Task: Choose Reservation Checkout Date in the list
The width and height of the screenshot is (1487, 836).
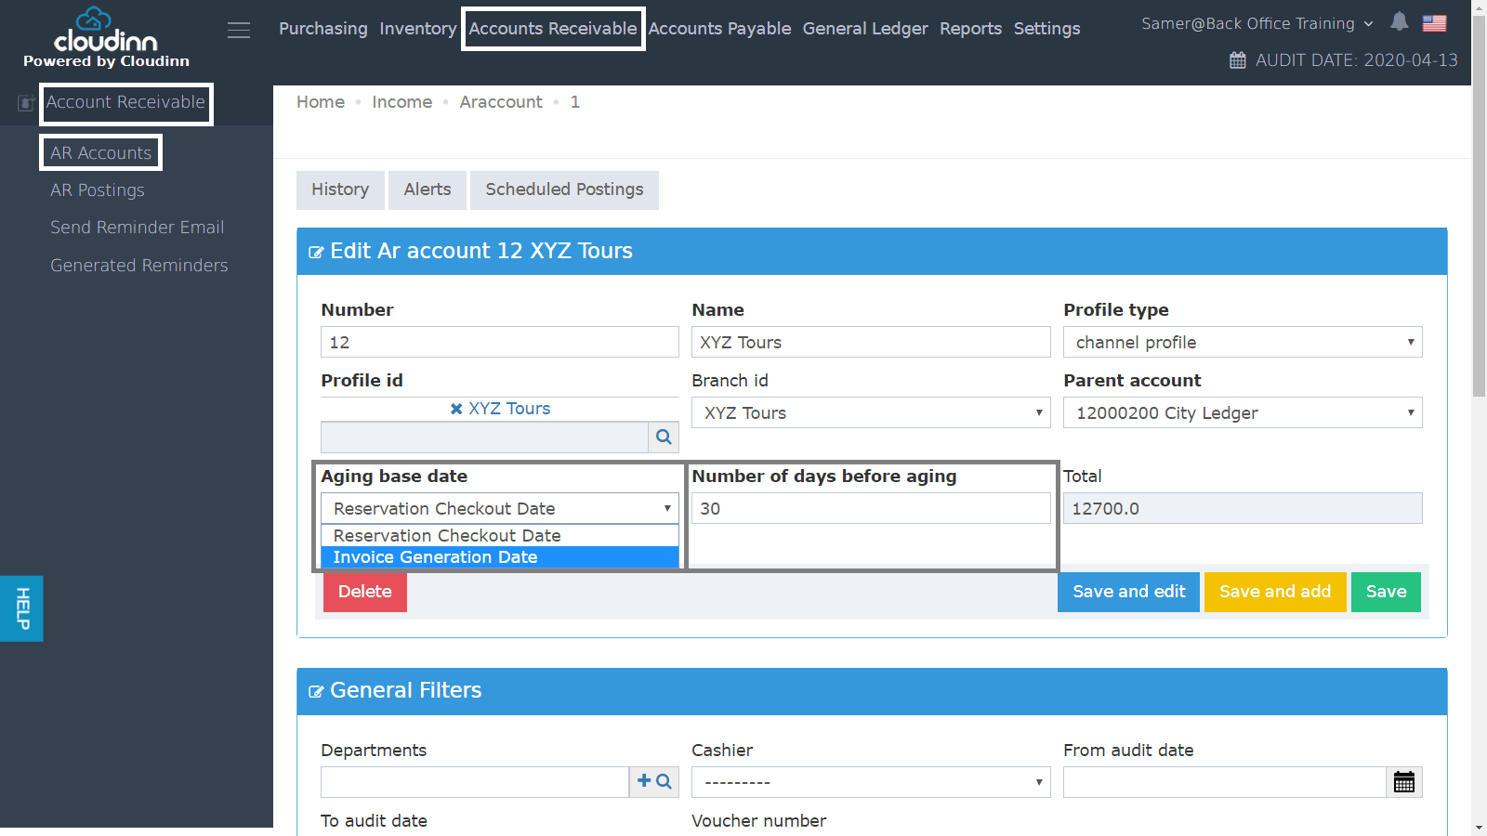Action: 500,536
